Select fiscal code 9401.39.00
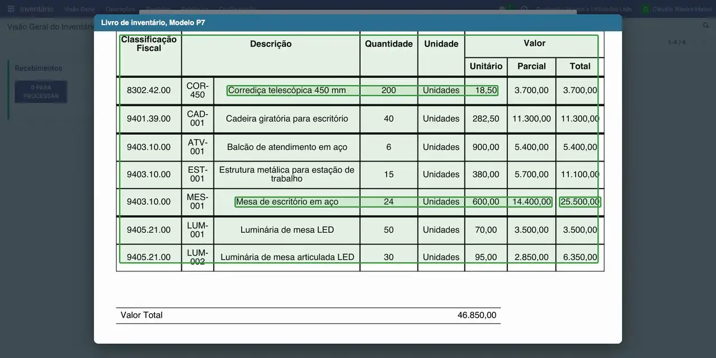 (x=149, y=119)
